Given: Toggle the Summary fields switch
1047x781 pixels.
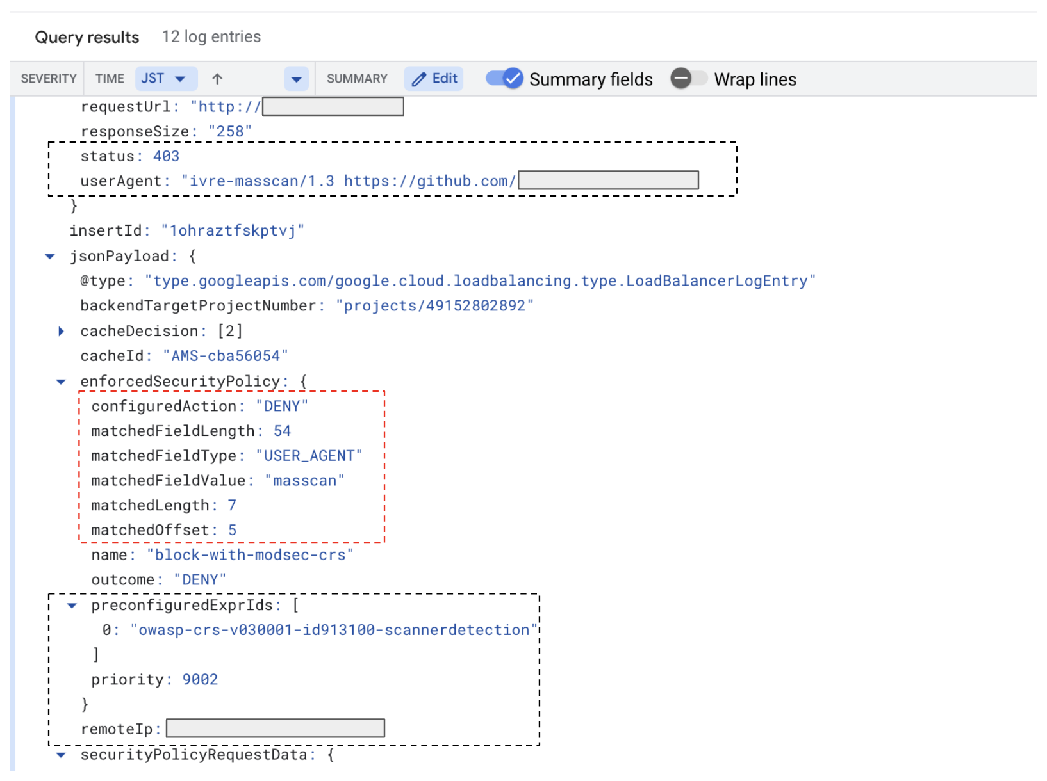Looking at the screenshot, I should tap(504, 79).
